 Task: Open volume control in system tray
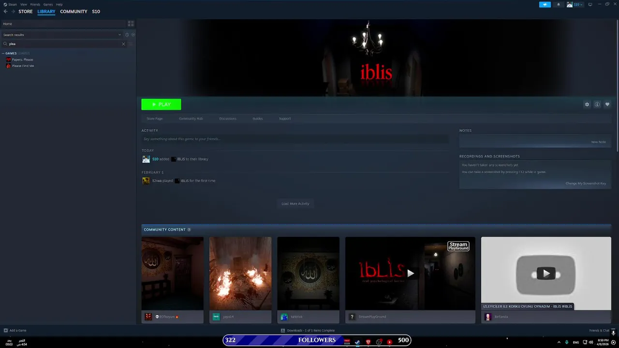[591, 342]
